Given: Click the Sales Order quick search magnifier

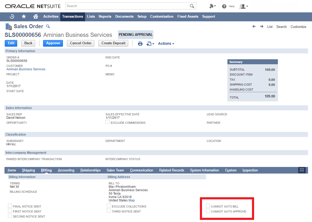Looking at the screenshot, I should click(48, 26).
